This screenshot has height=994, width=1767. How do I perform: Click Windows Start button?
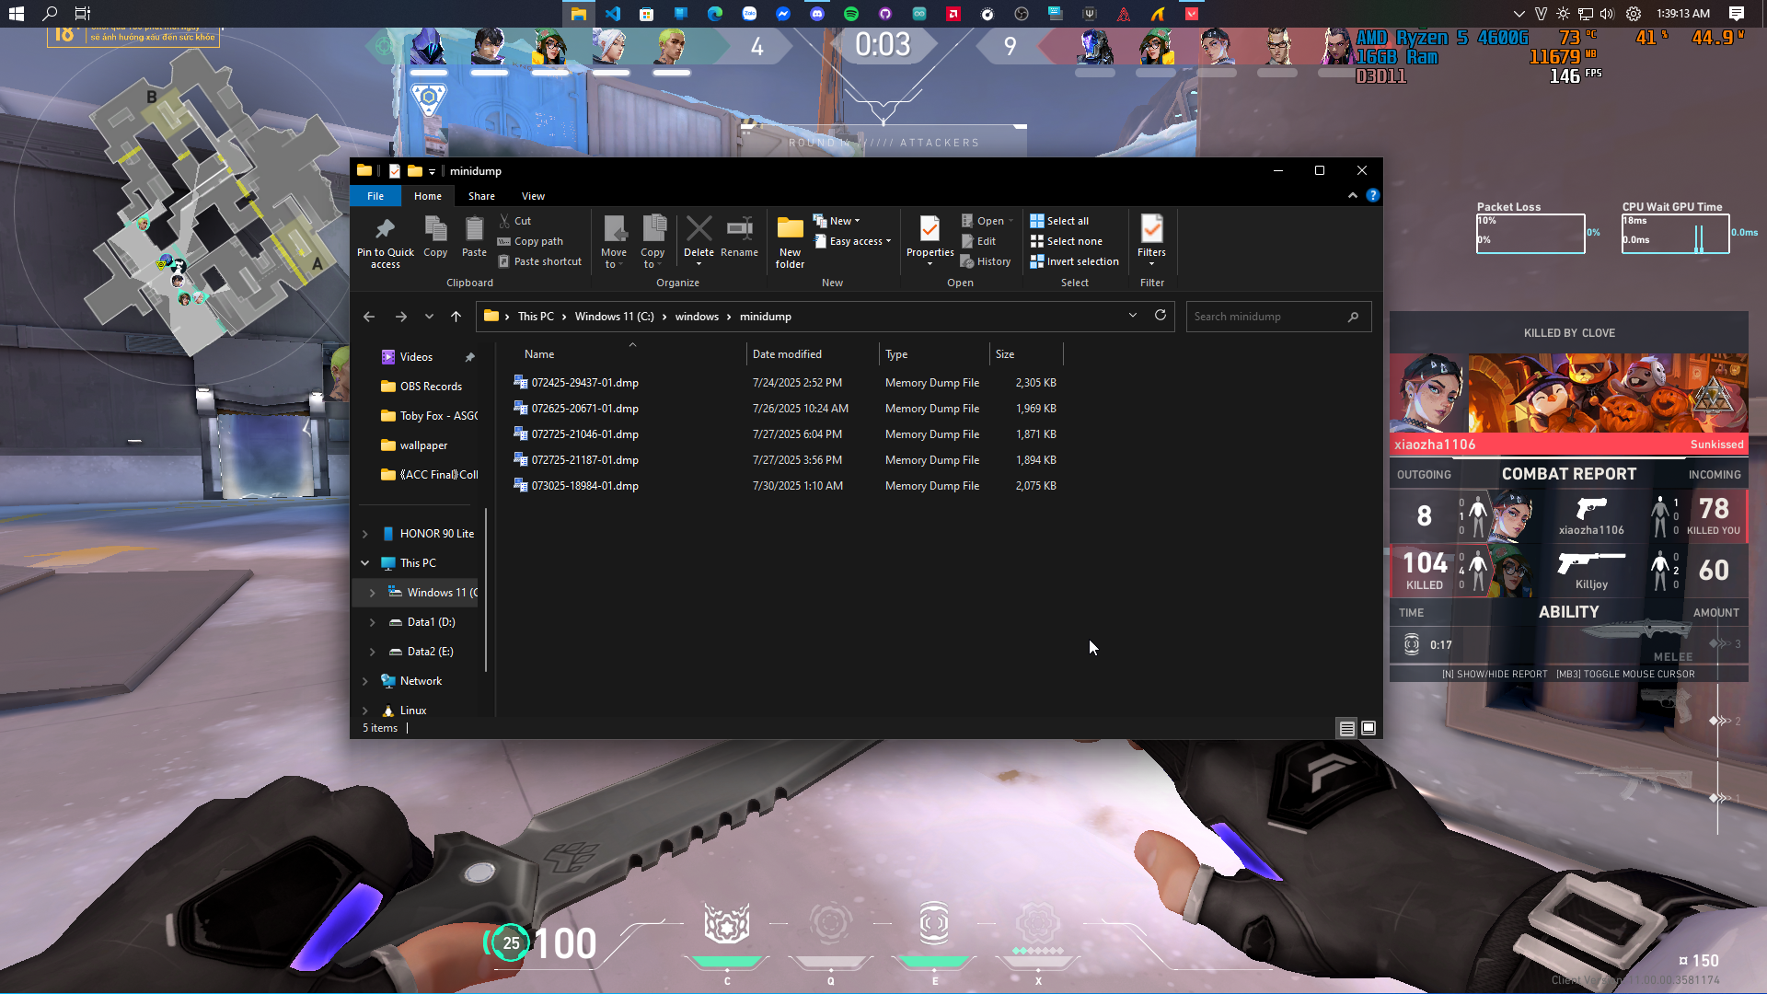[x=17, y=14]
